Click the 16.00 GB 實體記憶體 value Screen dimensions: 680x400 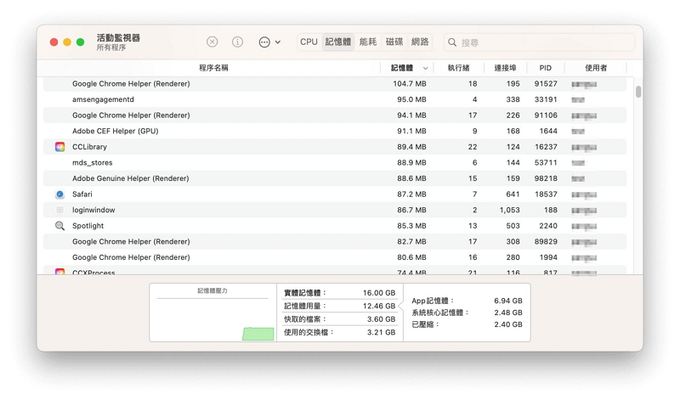[x=378, y=293]
